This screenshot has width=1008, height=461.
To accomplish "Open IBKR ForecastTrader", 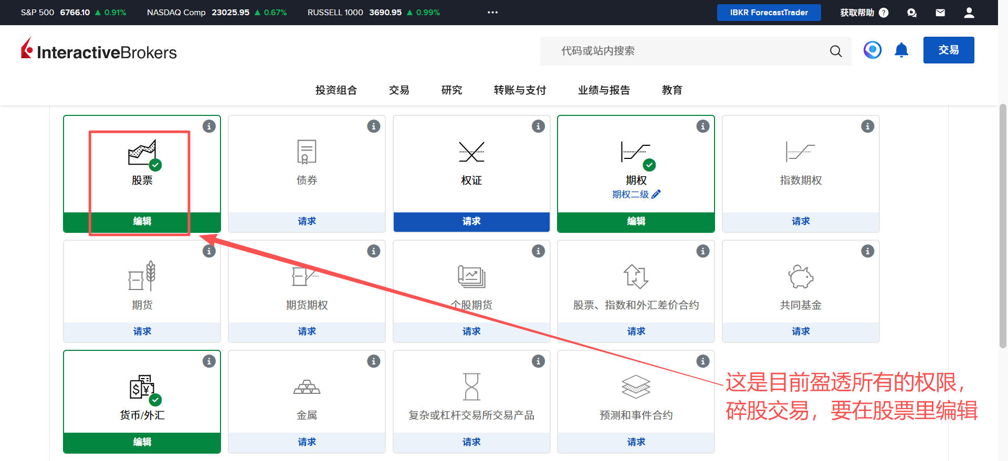I will point(769,13).
